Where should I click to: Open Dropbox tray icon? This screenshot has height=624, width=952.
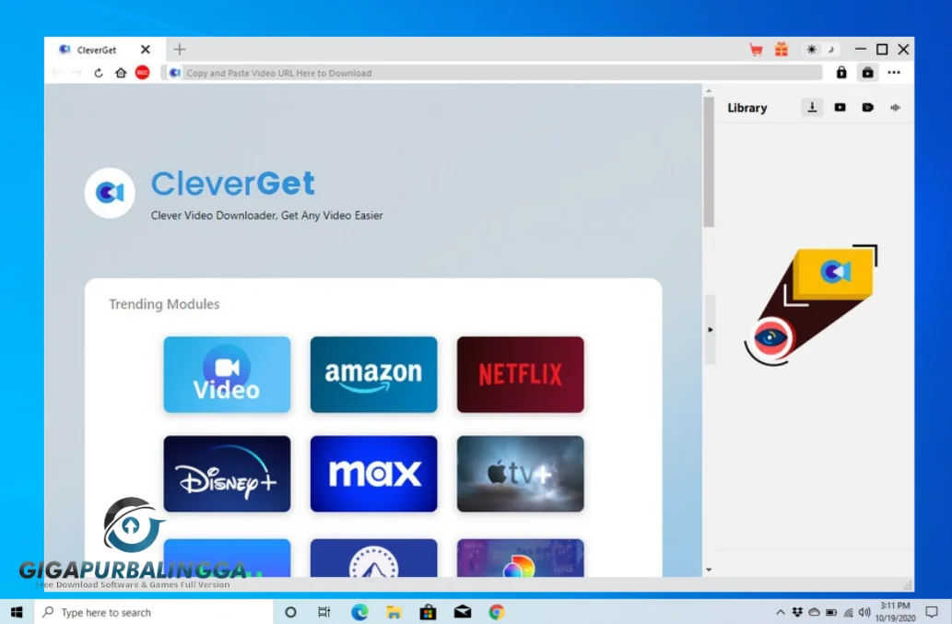[797, 612]
